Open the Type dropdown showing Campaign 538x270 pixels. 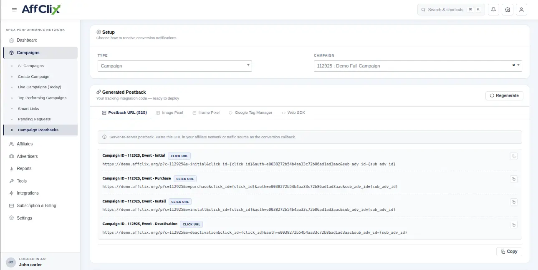[x=175, y=66]
